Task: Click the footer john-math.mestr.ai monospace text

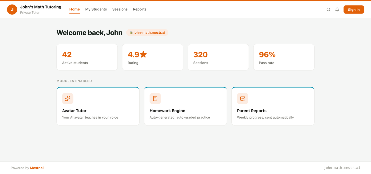Action: [x=342, y=168]
